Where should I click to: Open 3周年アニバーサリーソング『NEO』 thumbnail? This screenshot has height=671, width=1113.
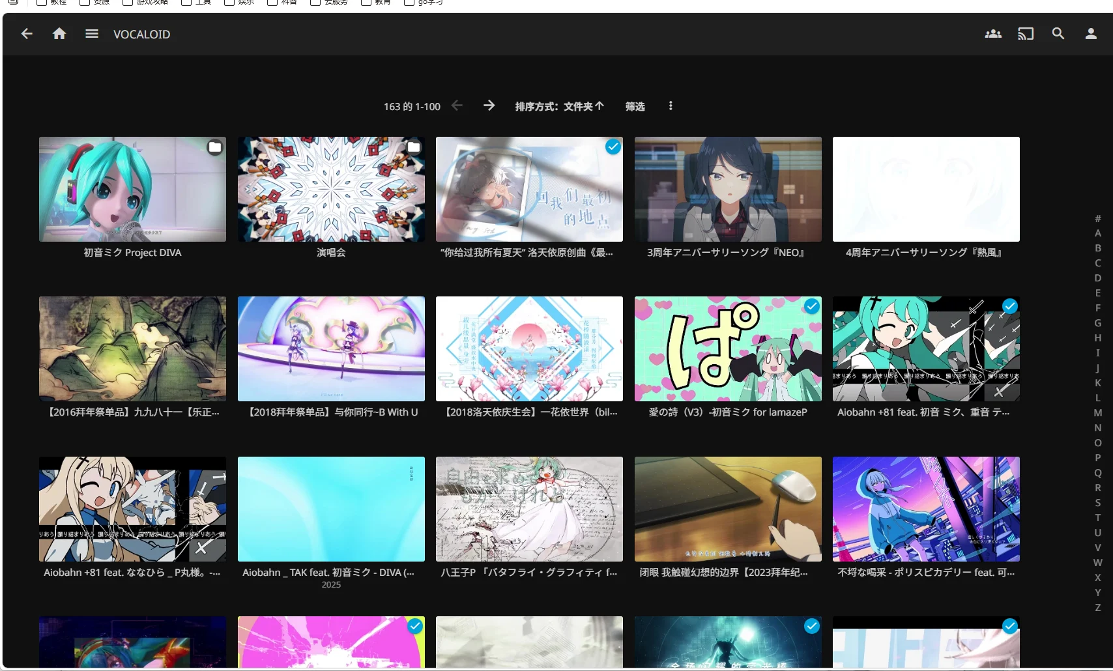pos(728,189)
